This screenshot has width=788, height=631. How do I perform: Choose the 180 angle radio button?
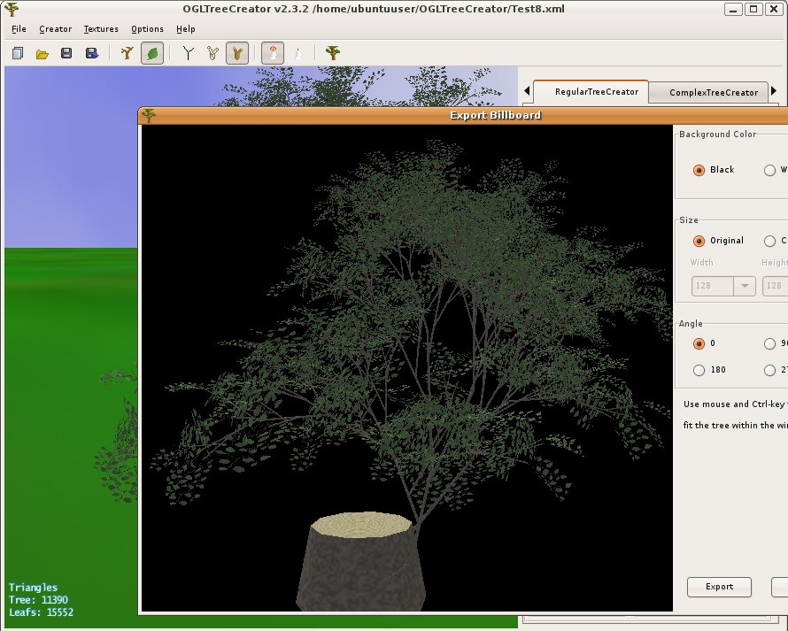click(699, 370)
